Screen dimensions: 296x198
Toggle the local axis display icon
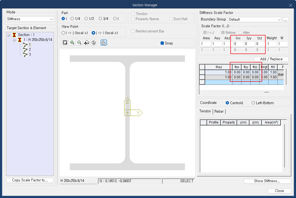pos(104,43)
